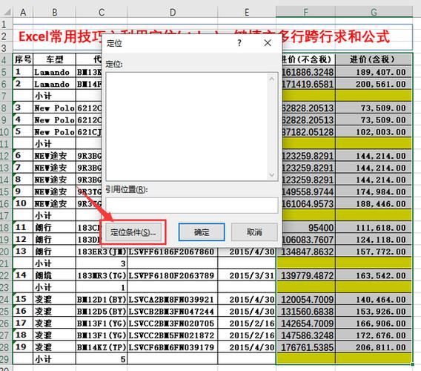421x371 pixels.
Task: Click cell LSVFF6186F2067860
Action: [173, 252]
